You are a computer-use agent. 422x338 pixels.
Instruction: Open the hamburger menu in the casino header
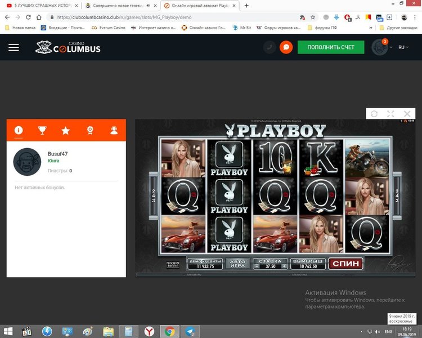[14, 47]
